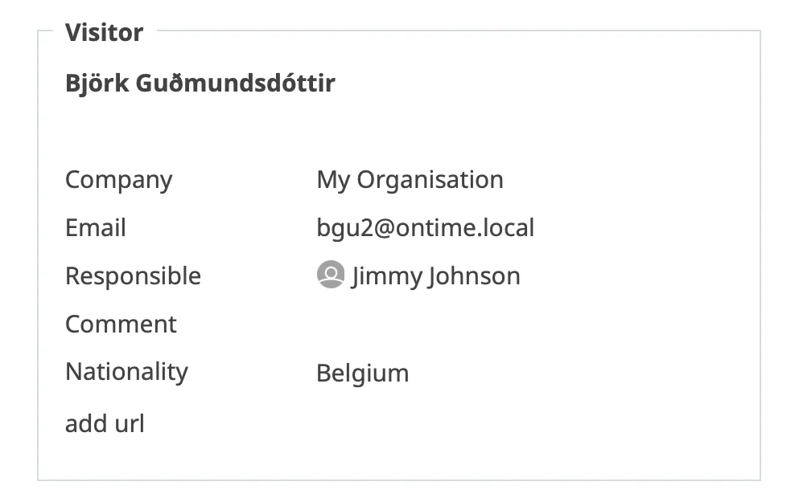795x502 pixels.
Task: Click the Responsible field label
Action: (x=134, y=276)
